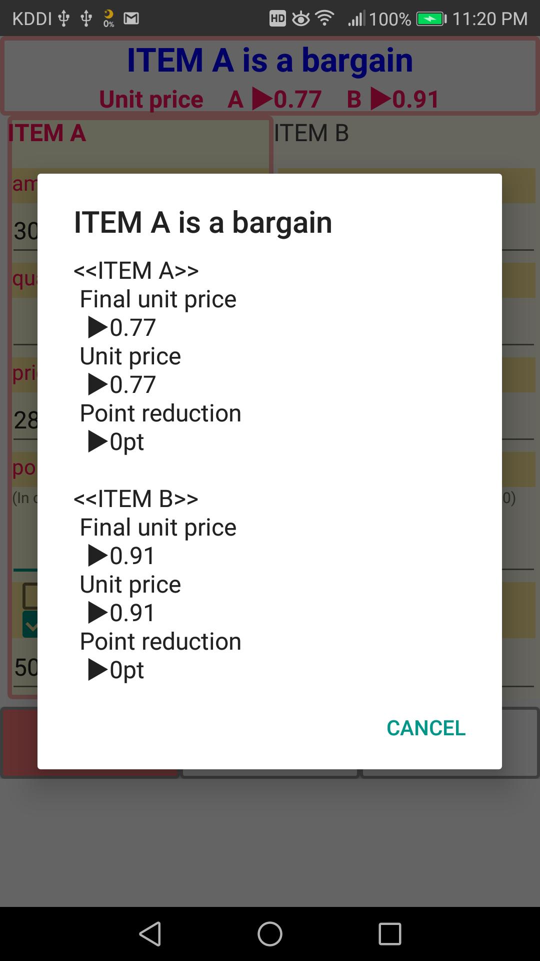
Task: Tap the cellular signal strength icon
Action: 356,19
